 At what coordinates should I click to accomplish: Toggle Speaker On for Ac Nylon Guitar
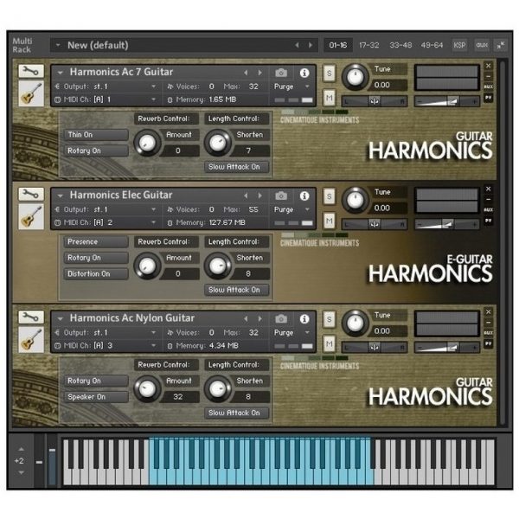point(96,397)
